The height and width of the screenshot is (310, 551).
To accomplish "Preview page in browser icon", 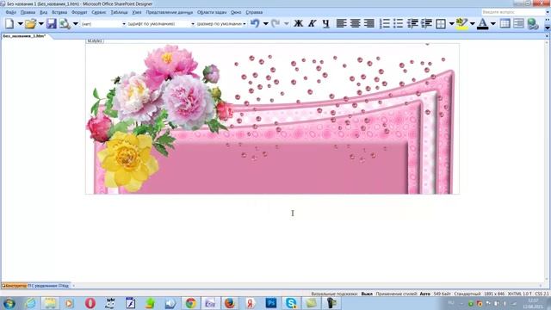I will click(65, 24).
